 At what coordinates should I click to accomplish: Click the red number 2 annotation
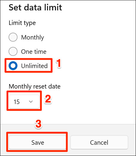(48, 99)
